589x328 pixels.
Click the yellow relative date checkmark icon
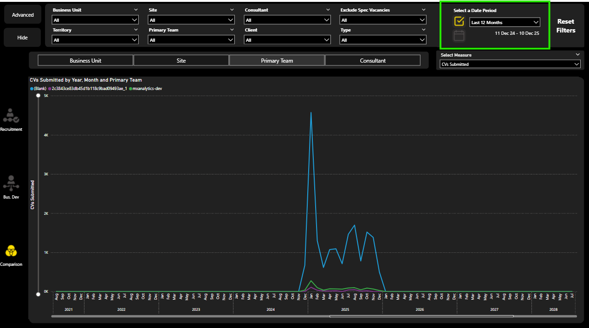(459, 21)
